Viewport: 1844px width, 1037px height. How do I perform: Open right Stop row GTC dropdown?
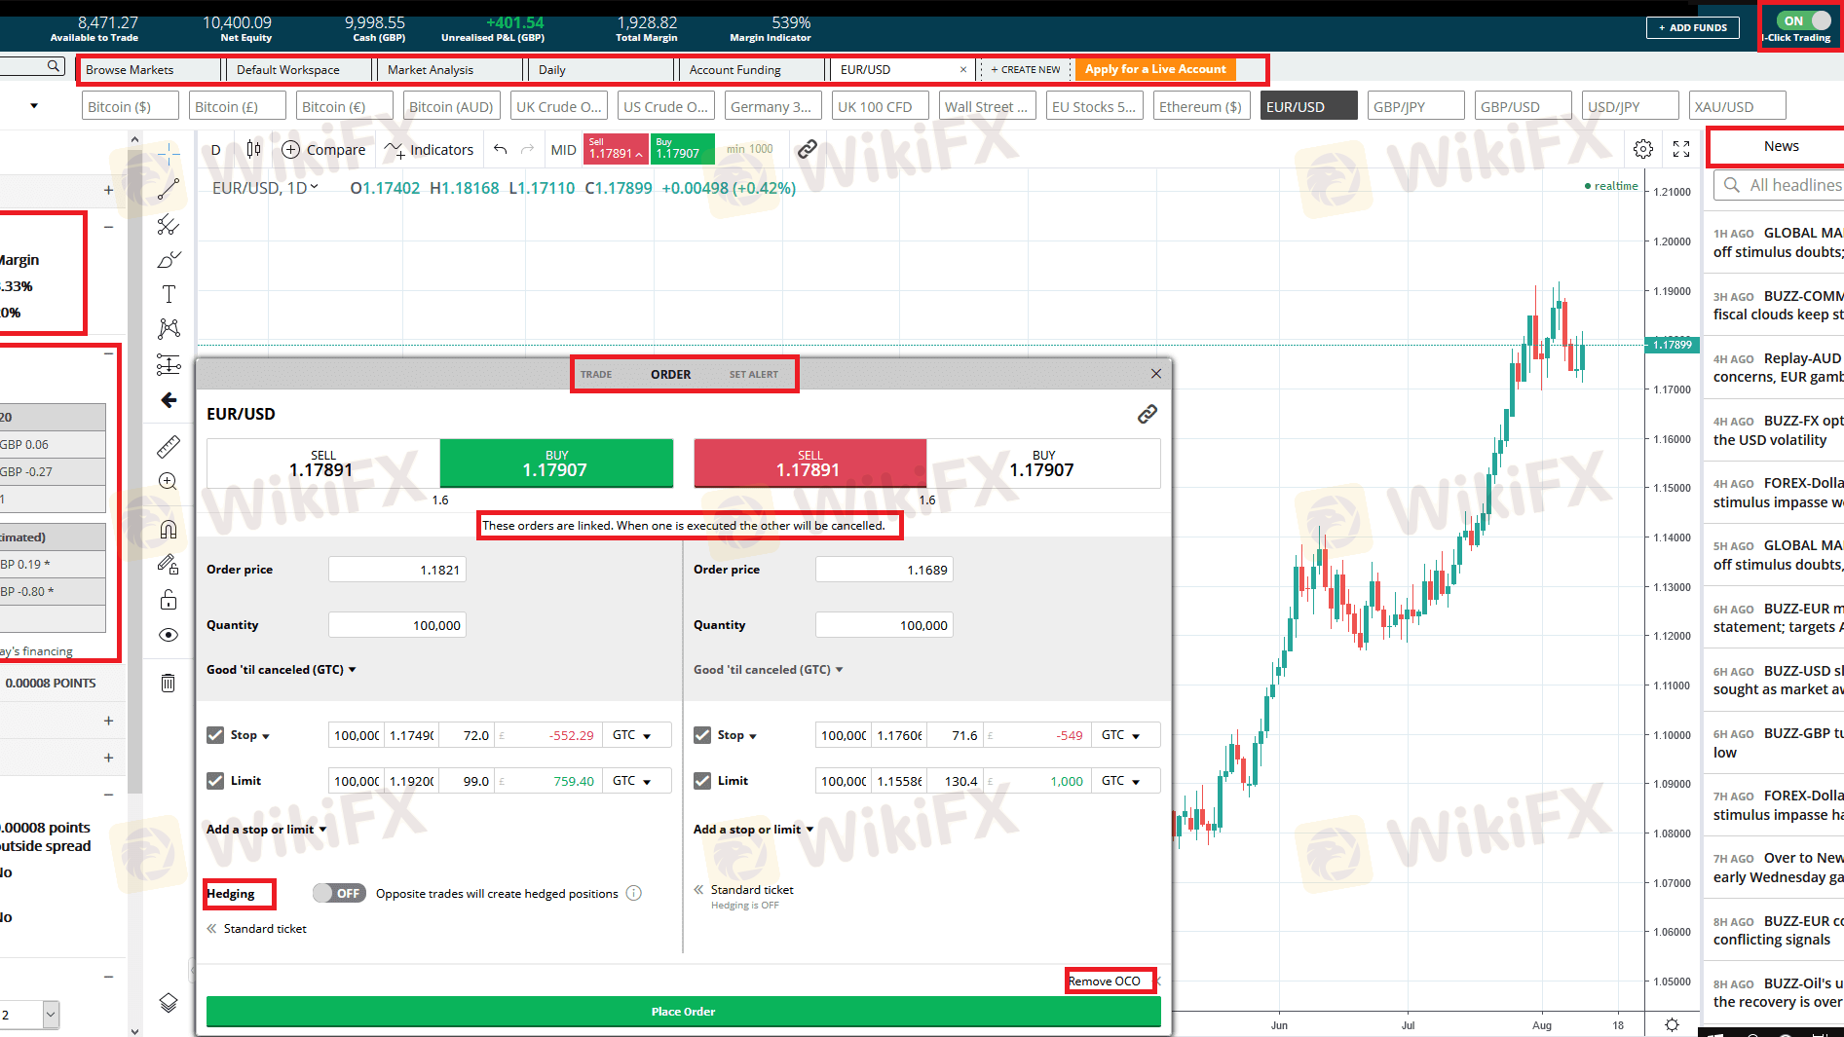[1126, 735]
